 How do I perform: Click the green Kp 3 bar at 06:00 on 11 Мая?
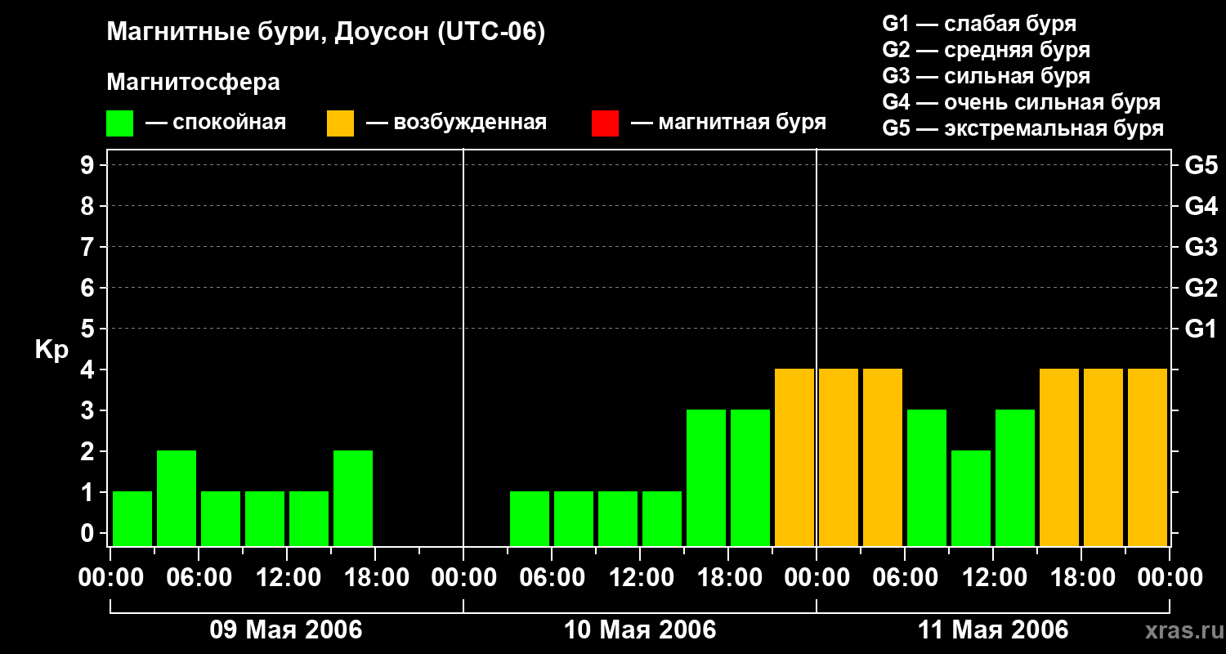click(927, 477)
